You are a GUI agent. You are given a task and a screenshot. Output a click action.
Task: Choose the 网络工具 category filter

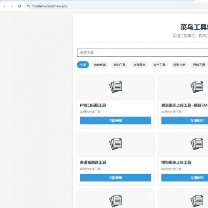pyautogui.click(x=199, y=65)
